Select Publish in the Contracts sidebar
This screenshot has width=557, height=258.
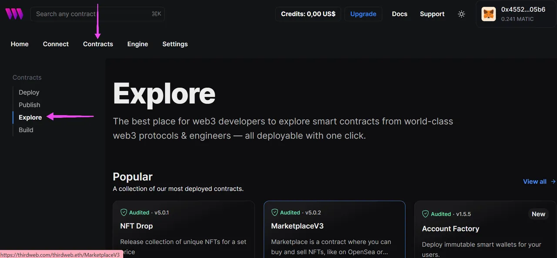click(30, 105)
